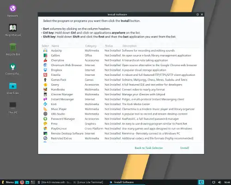Select the PlayOnLinux icon
Screen dimensions: 231x185
tap(45, 129)
